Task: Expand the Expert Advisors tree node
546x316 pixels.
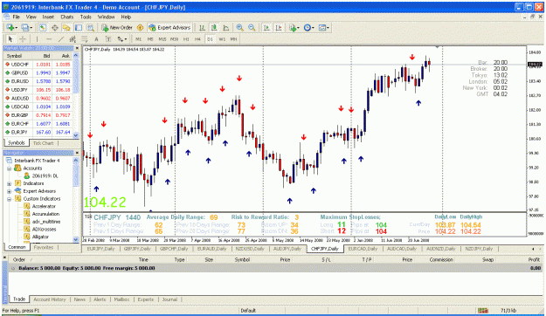Action: coord(10,191)
